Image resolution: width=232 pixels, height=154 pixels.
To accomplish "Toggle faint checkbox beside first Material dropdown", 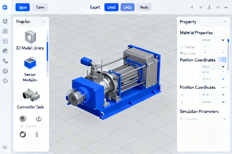I will pos(182,40).
